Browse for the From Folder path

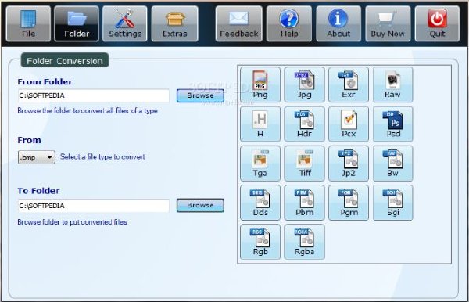tap(200, 95)
